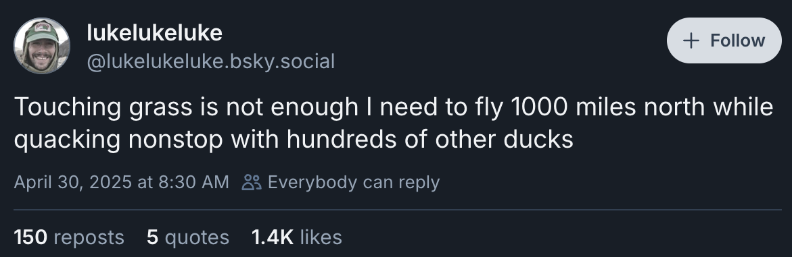Visit the @lukelukeluke.bsky.social handle link

210,61
